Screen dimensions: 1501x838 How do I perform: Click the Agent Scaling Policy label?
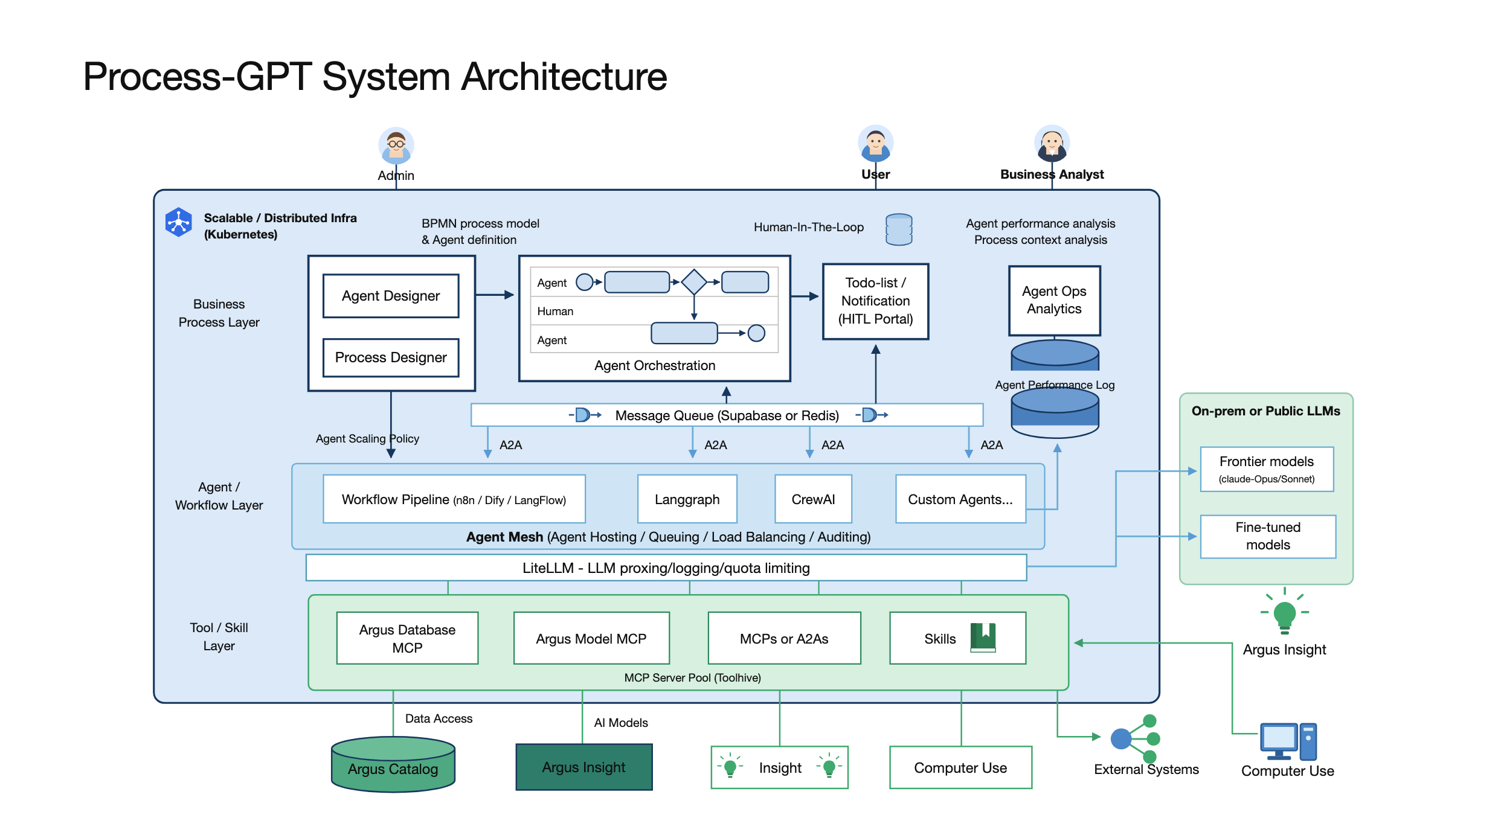[x=367, y=438]
